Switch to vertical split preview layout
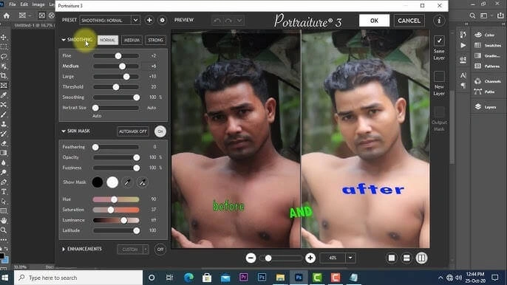Image resolution: width=507 pixels, height=285 pixels. [421, 258]
